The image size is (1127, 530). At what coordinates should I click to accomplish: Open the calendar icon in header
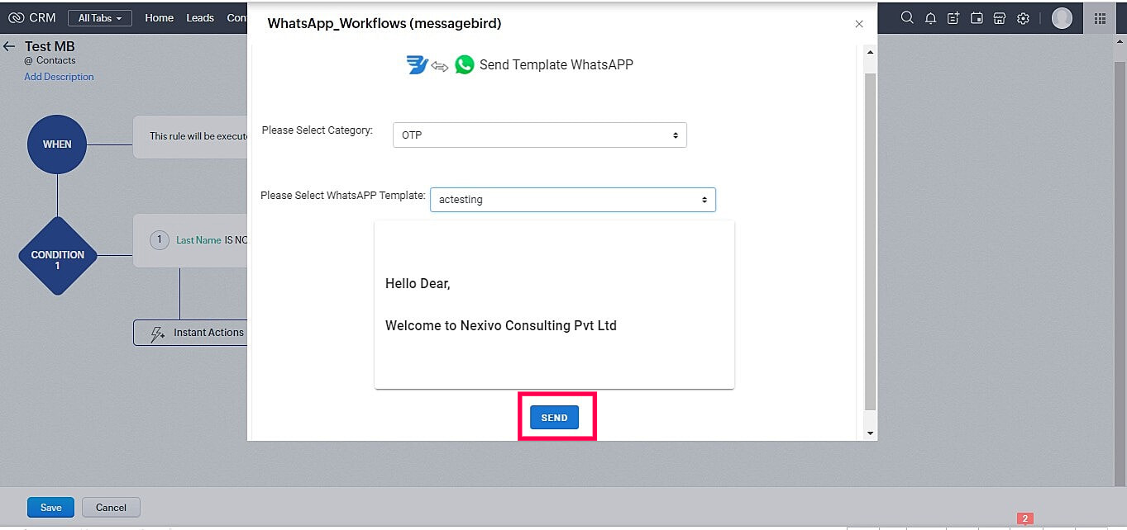977,18
